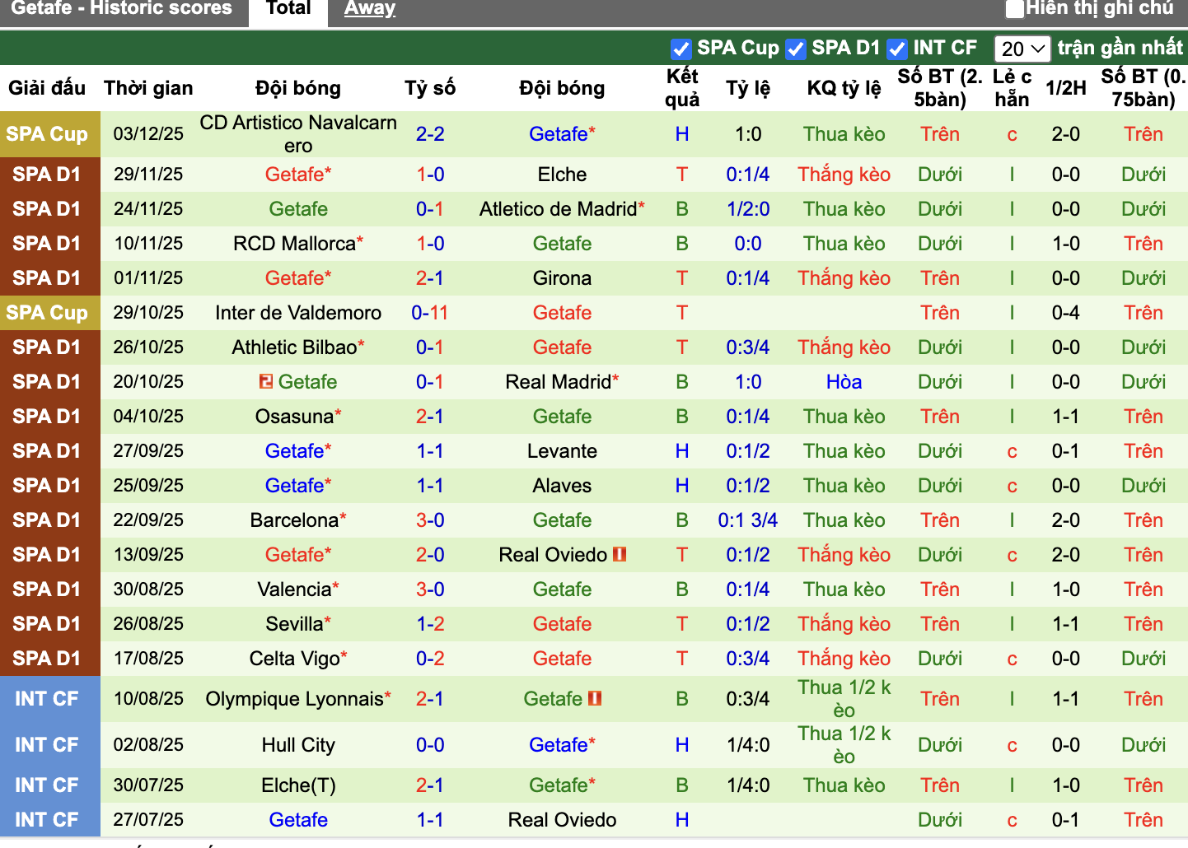The height and width of the screenshot is (848, 1188).
Task: Click Girona team name
Action: pos(563,278)
